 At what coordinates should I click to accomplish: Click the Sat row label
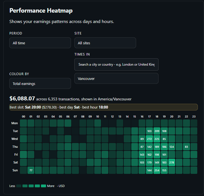(x=16, y=162)
